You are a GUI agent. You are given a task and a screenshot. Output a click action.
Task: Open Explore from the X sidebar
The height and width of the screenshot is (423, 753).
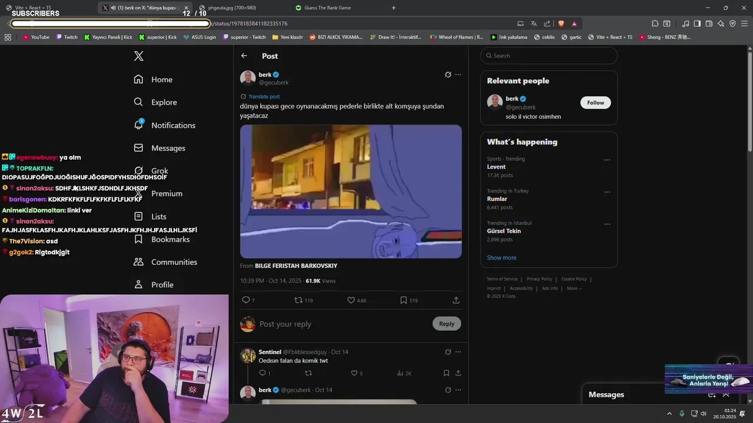coord(155,102)
